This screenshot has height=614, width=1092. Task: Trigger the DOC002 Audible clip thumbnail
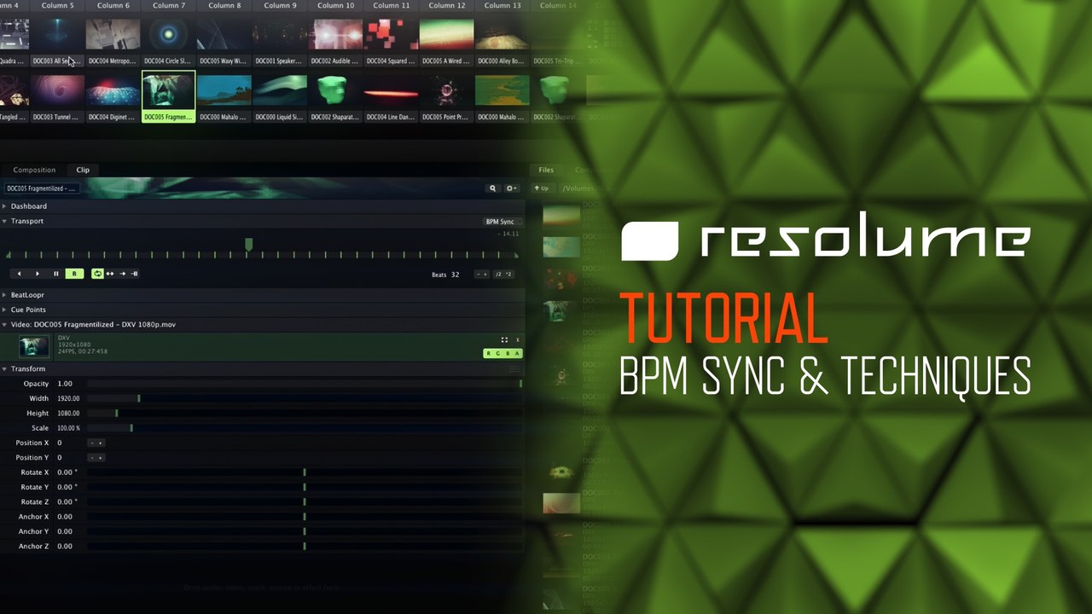(336, 34)
